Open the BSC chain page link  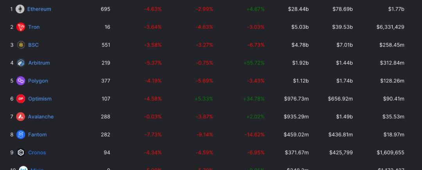pyautogui.click(x=33, y=45)
